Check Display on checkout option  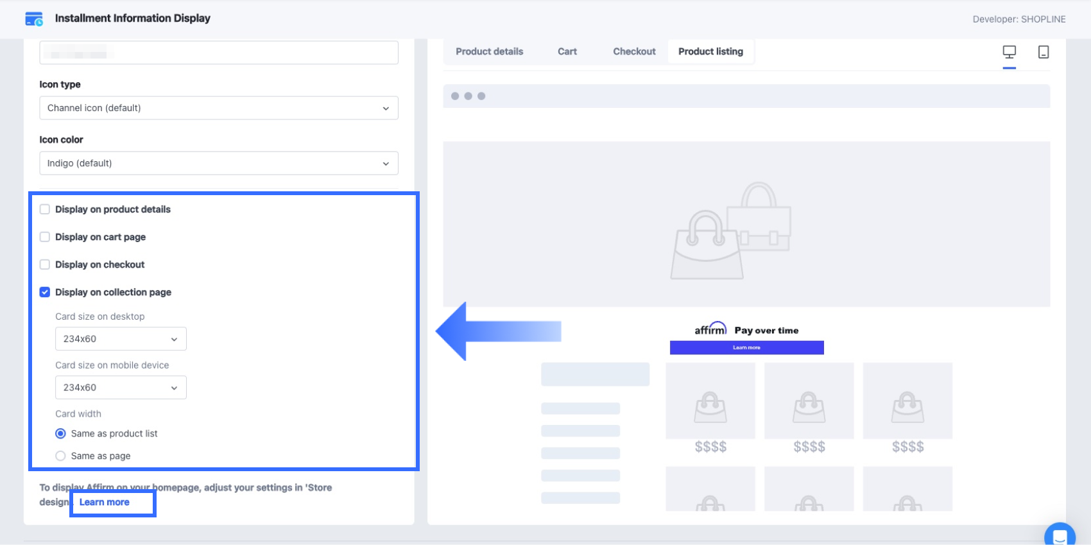pos(45,264)
